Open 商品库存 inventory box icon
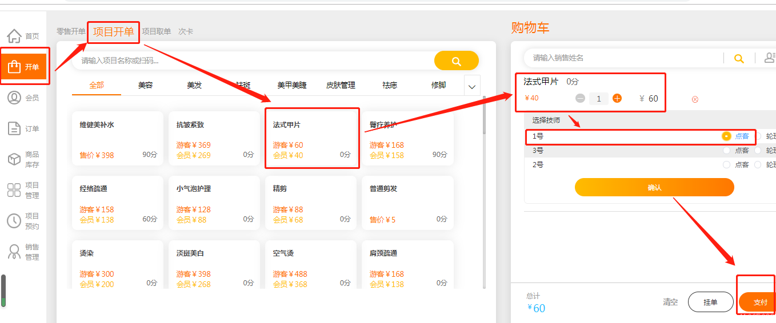776x323 pixels. click(x=14, y=159)
